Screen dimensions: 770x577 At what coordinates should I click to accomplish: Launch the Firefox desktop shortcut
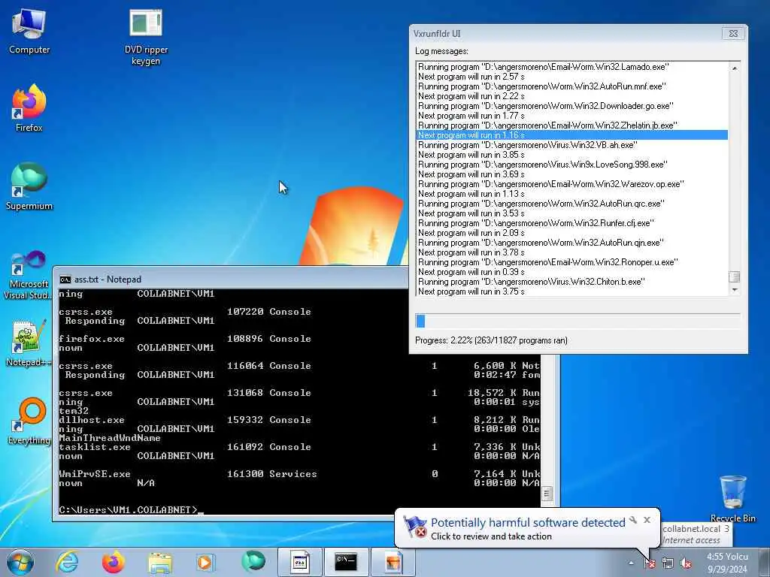pos(29,108)
